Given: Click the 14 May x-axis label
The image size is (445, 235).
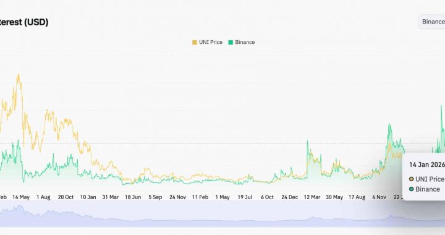Looking at the screenshot, I should tap(21, 197).
